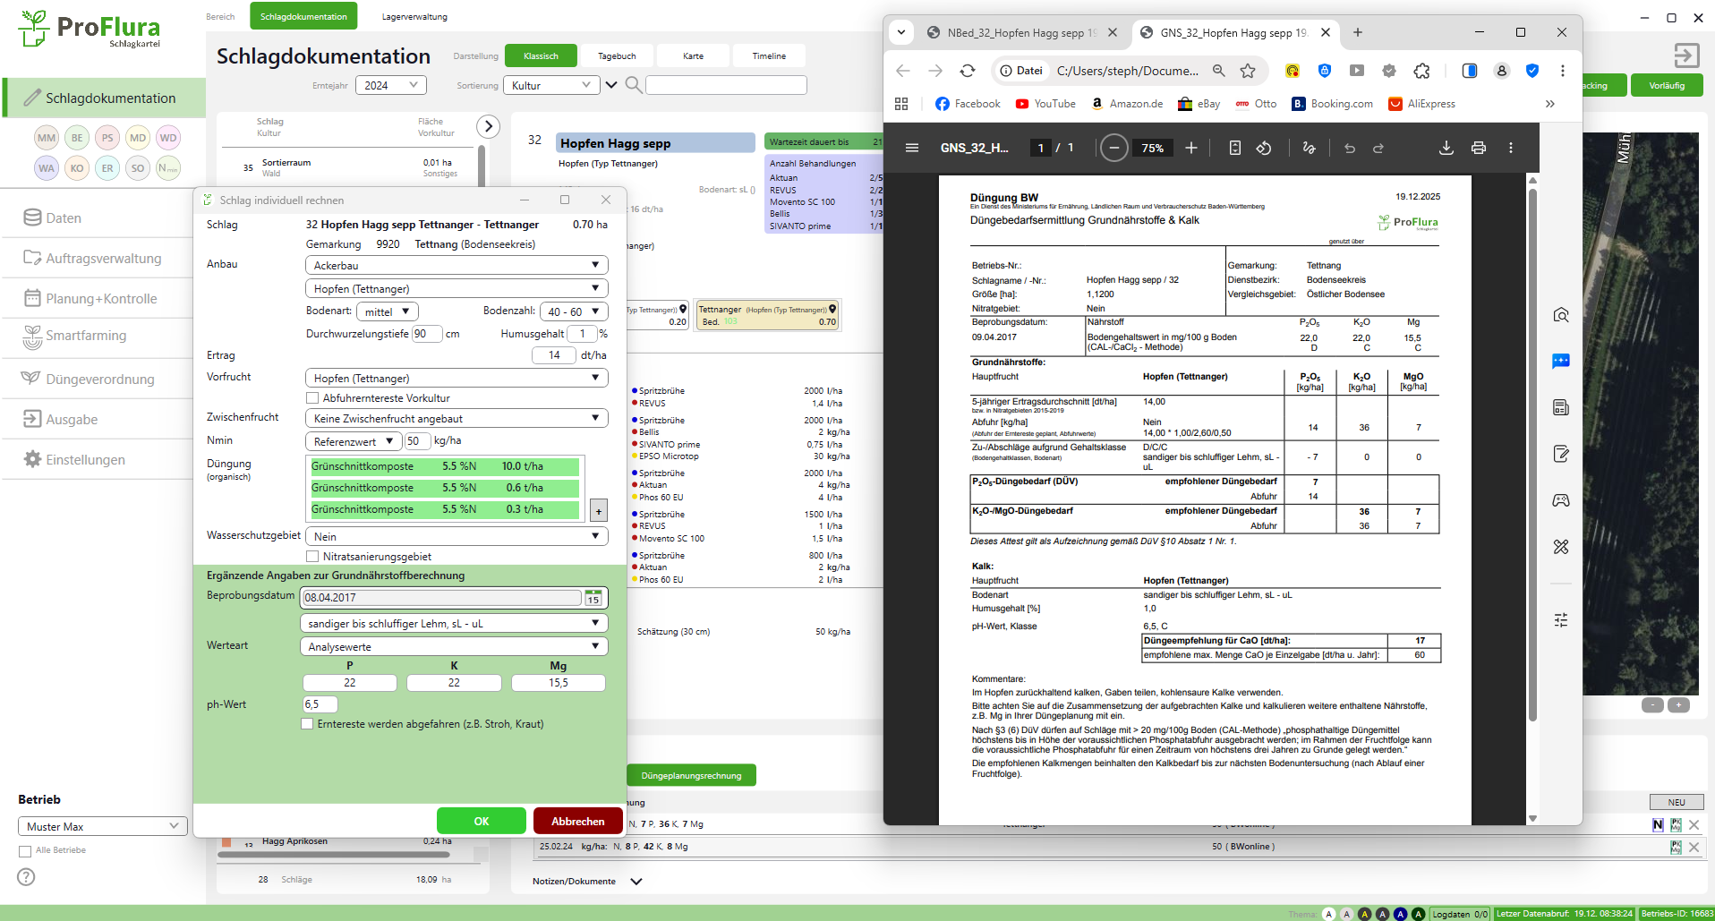Click the search magnifier next to Sortierung
Viewport: 1715px width, 921px height.
(x=633, y=85)
